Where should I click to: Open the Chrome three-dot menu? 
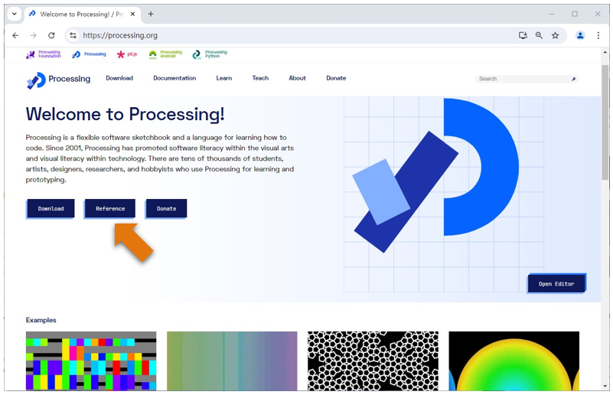click(598, 35)
